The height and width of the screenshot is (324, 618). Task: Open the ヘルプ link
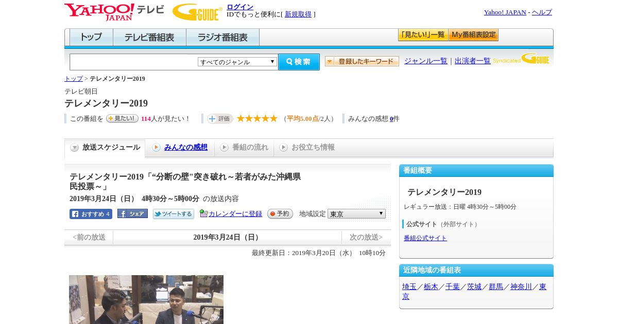coord(542,12)
